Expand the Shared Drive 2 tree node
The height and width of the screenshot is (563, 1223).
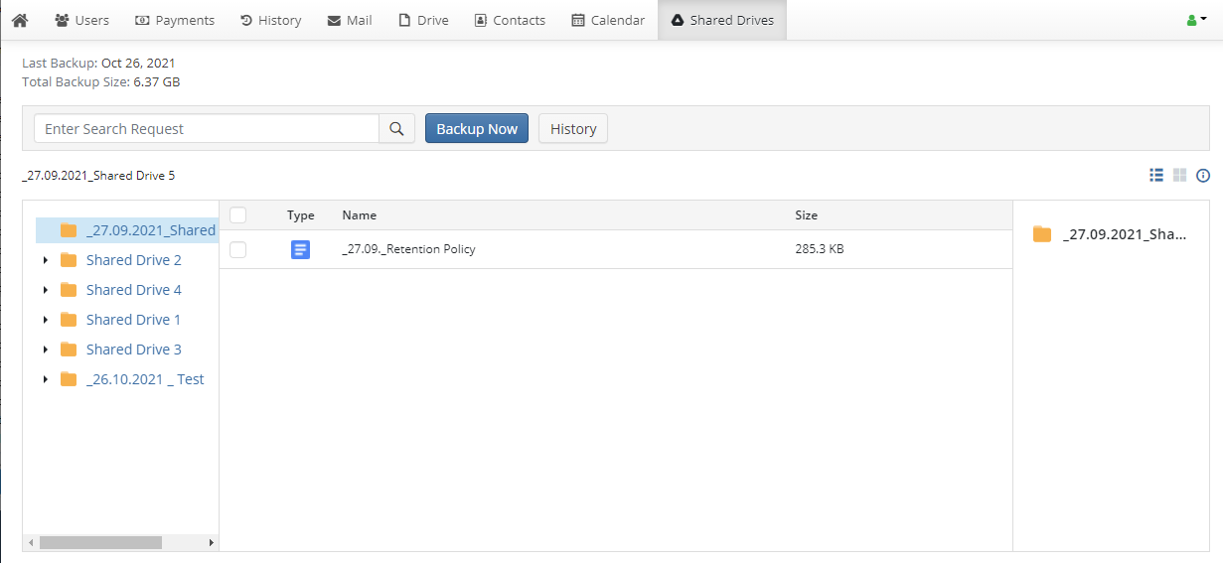46,260
